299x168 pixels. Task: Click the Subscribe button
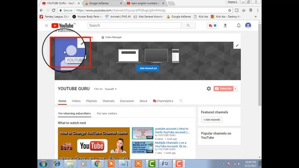tap(223, 89)
